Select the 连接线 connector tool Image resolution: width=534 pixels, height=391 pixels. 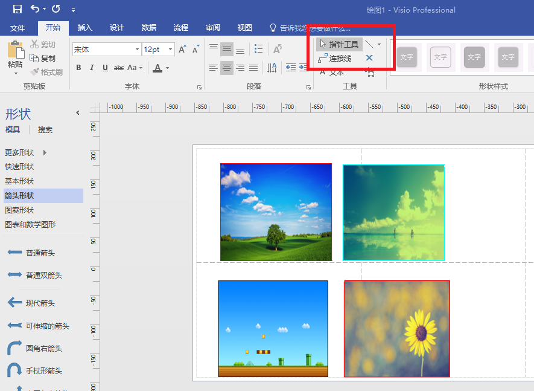point(335,59)
